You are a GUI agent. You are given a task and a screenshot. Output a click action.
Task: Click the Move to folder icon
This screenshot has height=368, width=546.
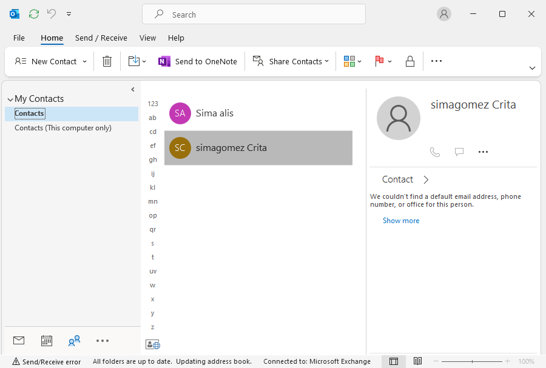click(133, 61)
